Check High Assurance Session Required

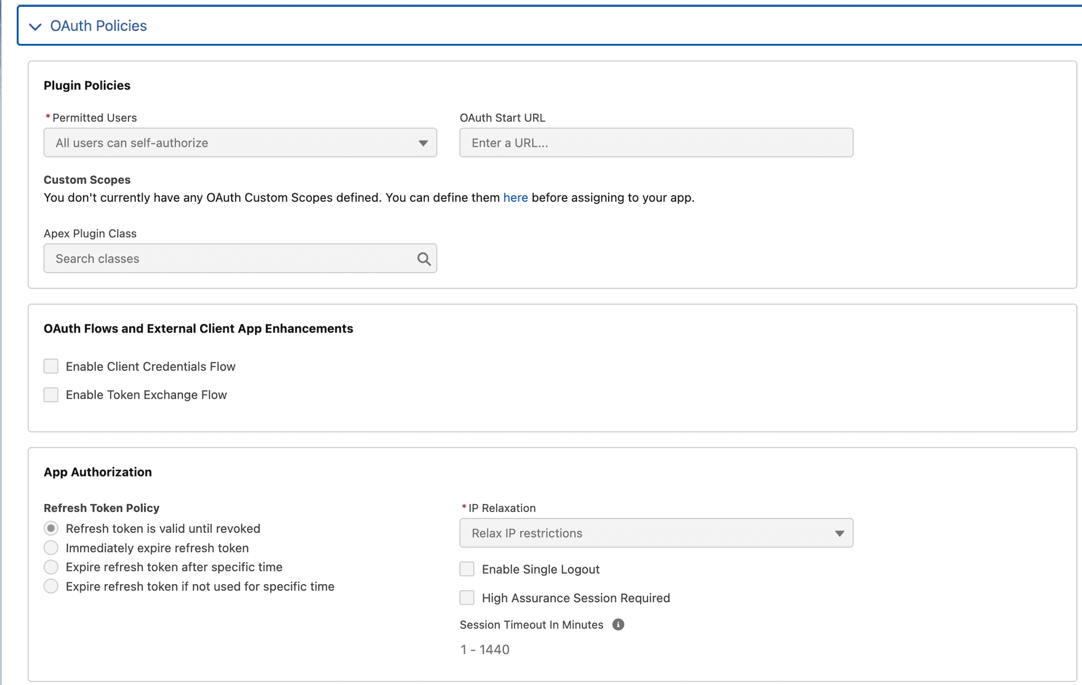point(467,598)
